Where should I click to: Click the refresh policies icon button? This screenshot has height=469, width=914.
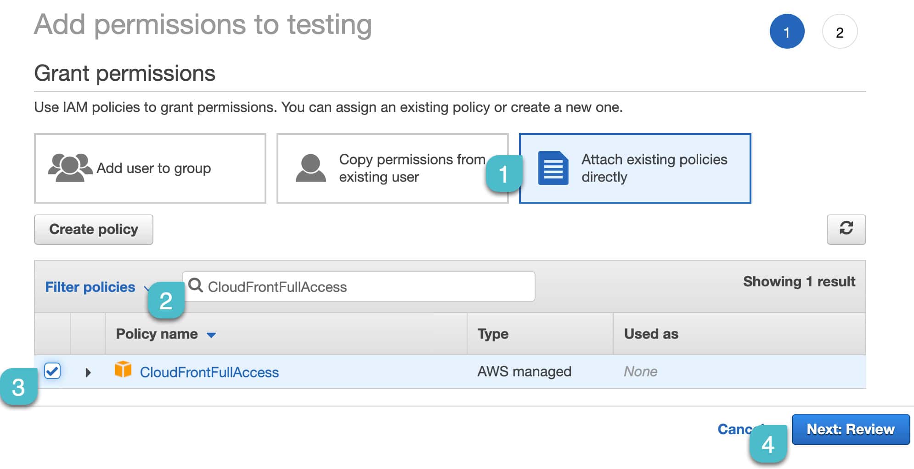[x=846, y=229]
